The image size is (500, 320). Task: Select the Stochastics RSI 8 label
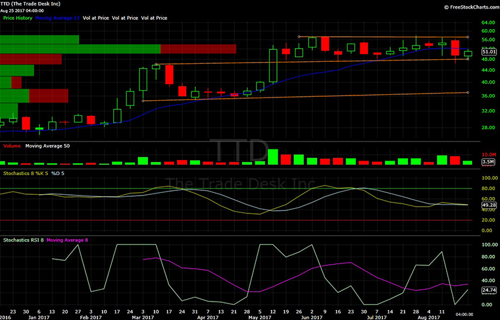(23, 240)
